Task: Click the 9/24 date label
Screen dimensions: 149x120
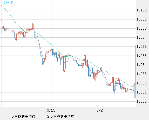Action: pyautogui.click(x=101, y=110)
